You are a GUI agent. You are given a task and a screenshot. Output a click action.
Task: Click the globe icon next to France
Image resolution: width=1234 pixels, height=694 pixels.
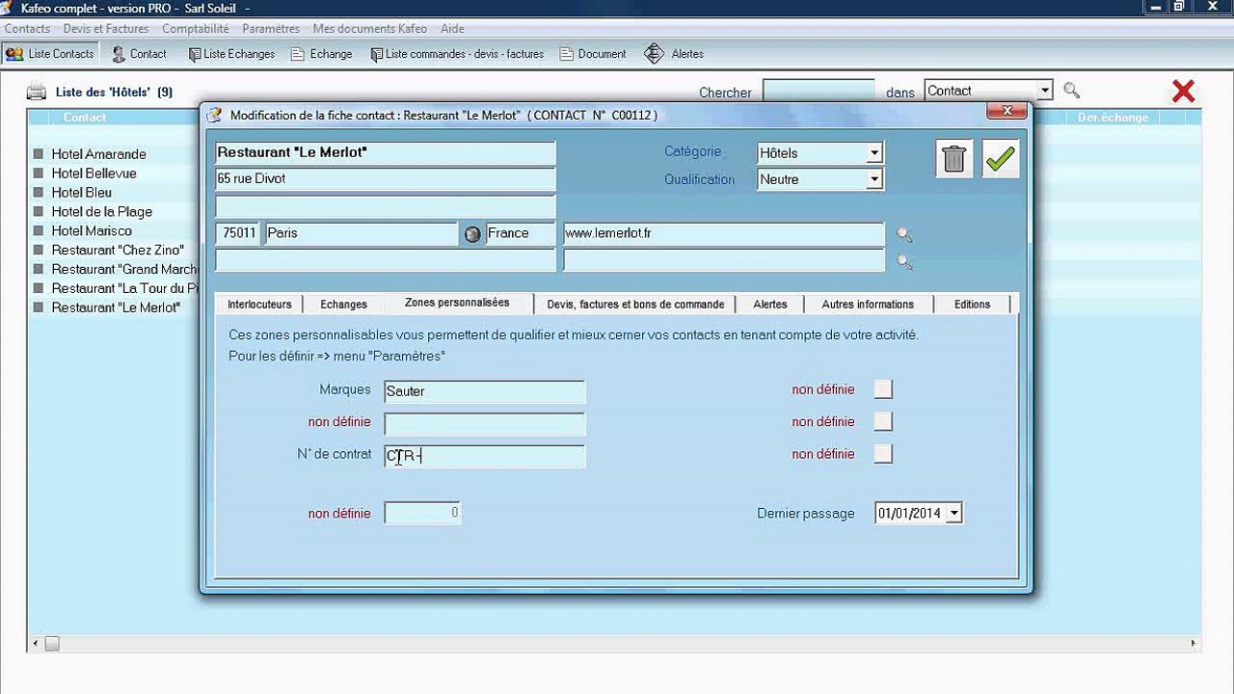(472, 234)
